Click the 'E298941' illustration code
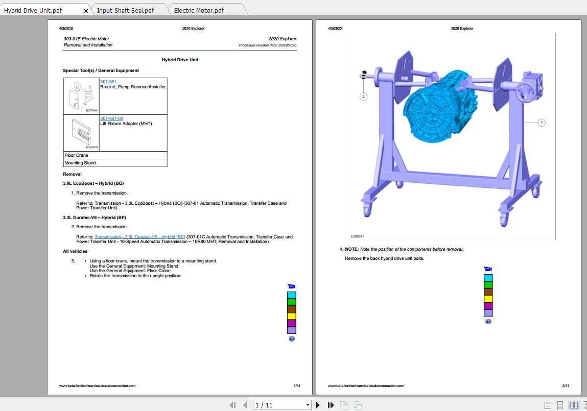The height and width of the screenshot is (411, 587). pyautogui.click(x=357, y=236)
